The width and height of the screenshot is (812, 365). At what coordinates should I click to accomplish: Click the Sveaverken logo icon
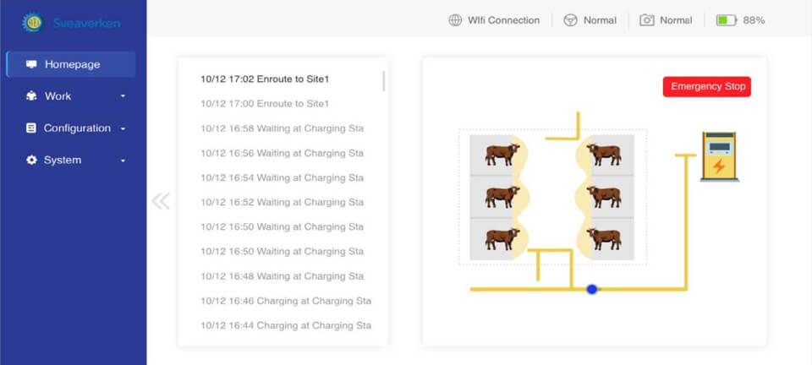(32, 22)
